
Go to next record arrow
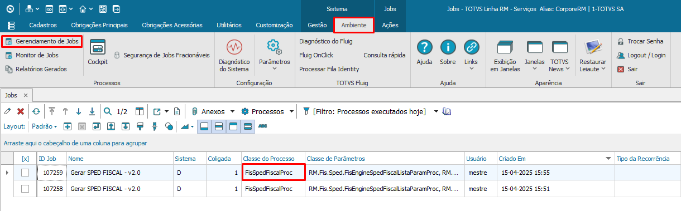[79, 111]
